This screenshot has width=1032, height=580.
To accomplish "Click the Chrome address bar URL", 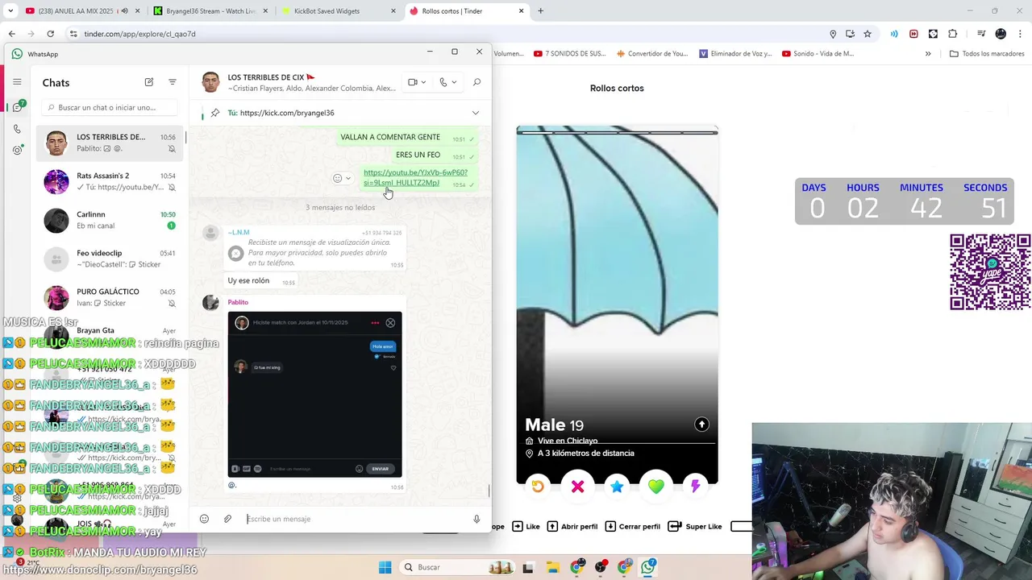I will (x=139, y=34).
